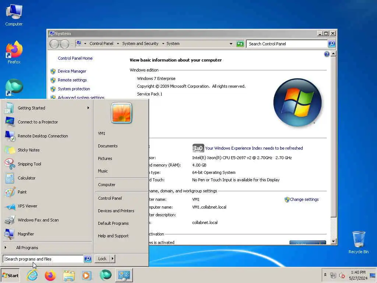The height and width of the screenshot is (283, 377).
Task: Click the Windows Experience Index 1.0 badge
Action: click(198, 148)
